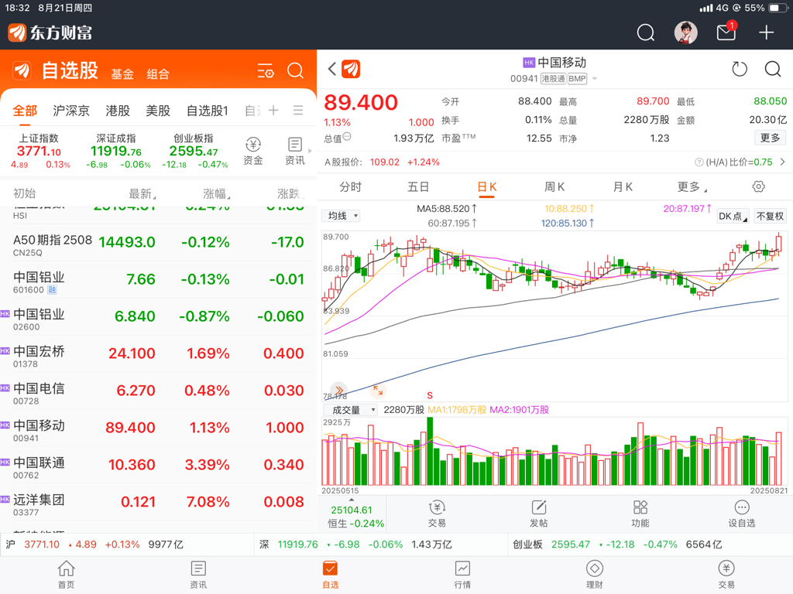
Task: Expand the (H/A)比价 details chevron
Action: (782, 162)
